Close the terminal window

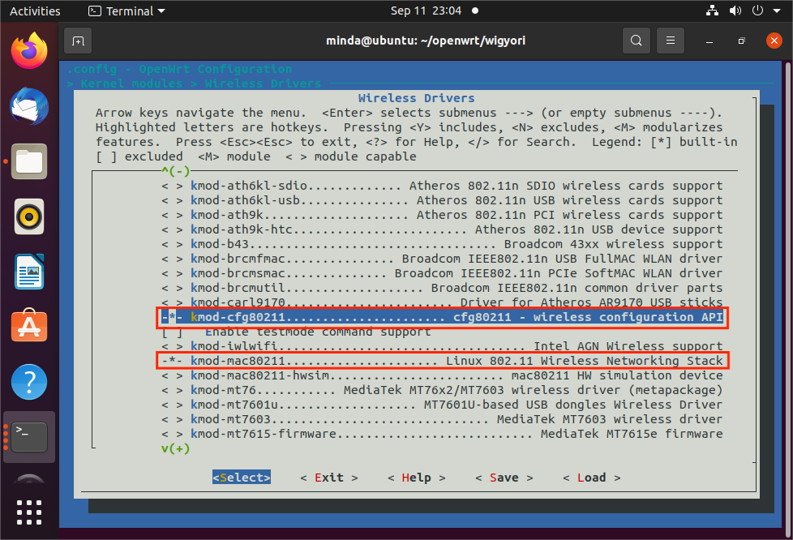coord(774,41)
